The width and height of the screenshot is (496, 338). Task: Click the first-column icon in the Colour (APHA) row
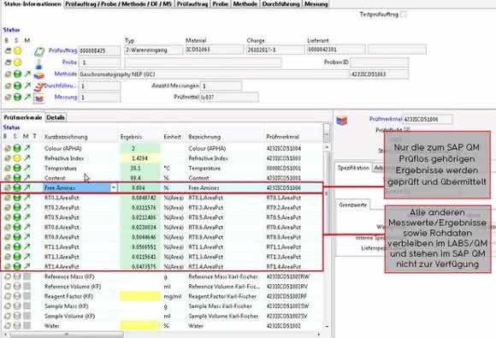[8, 148]
